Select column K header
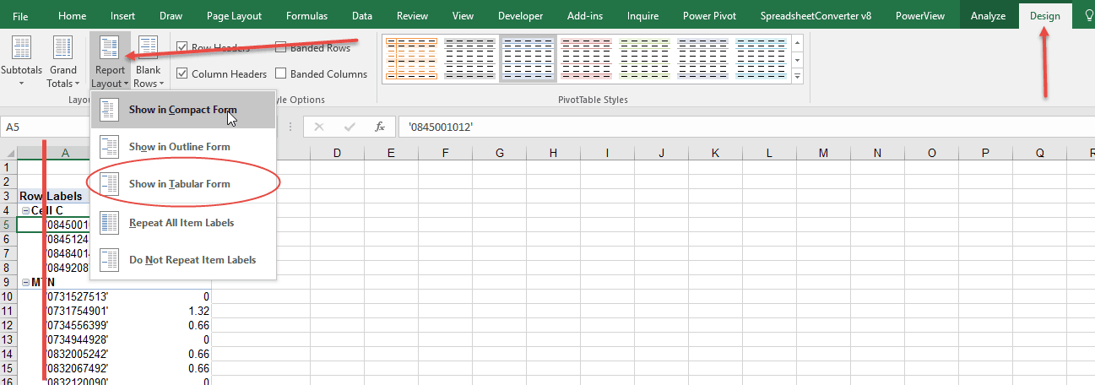The image size is (1095, 385). click(715, 153)
